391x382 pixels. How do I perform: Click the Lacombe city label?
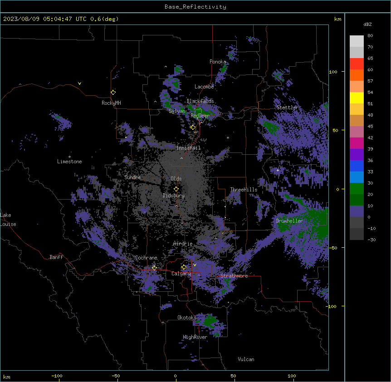point(204,87)
